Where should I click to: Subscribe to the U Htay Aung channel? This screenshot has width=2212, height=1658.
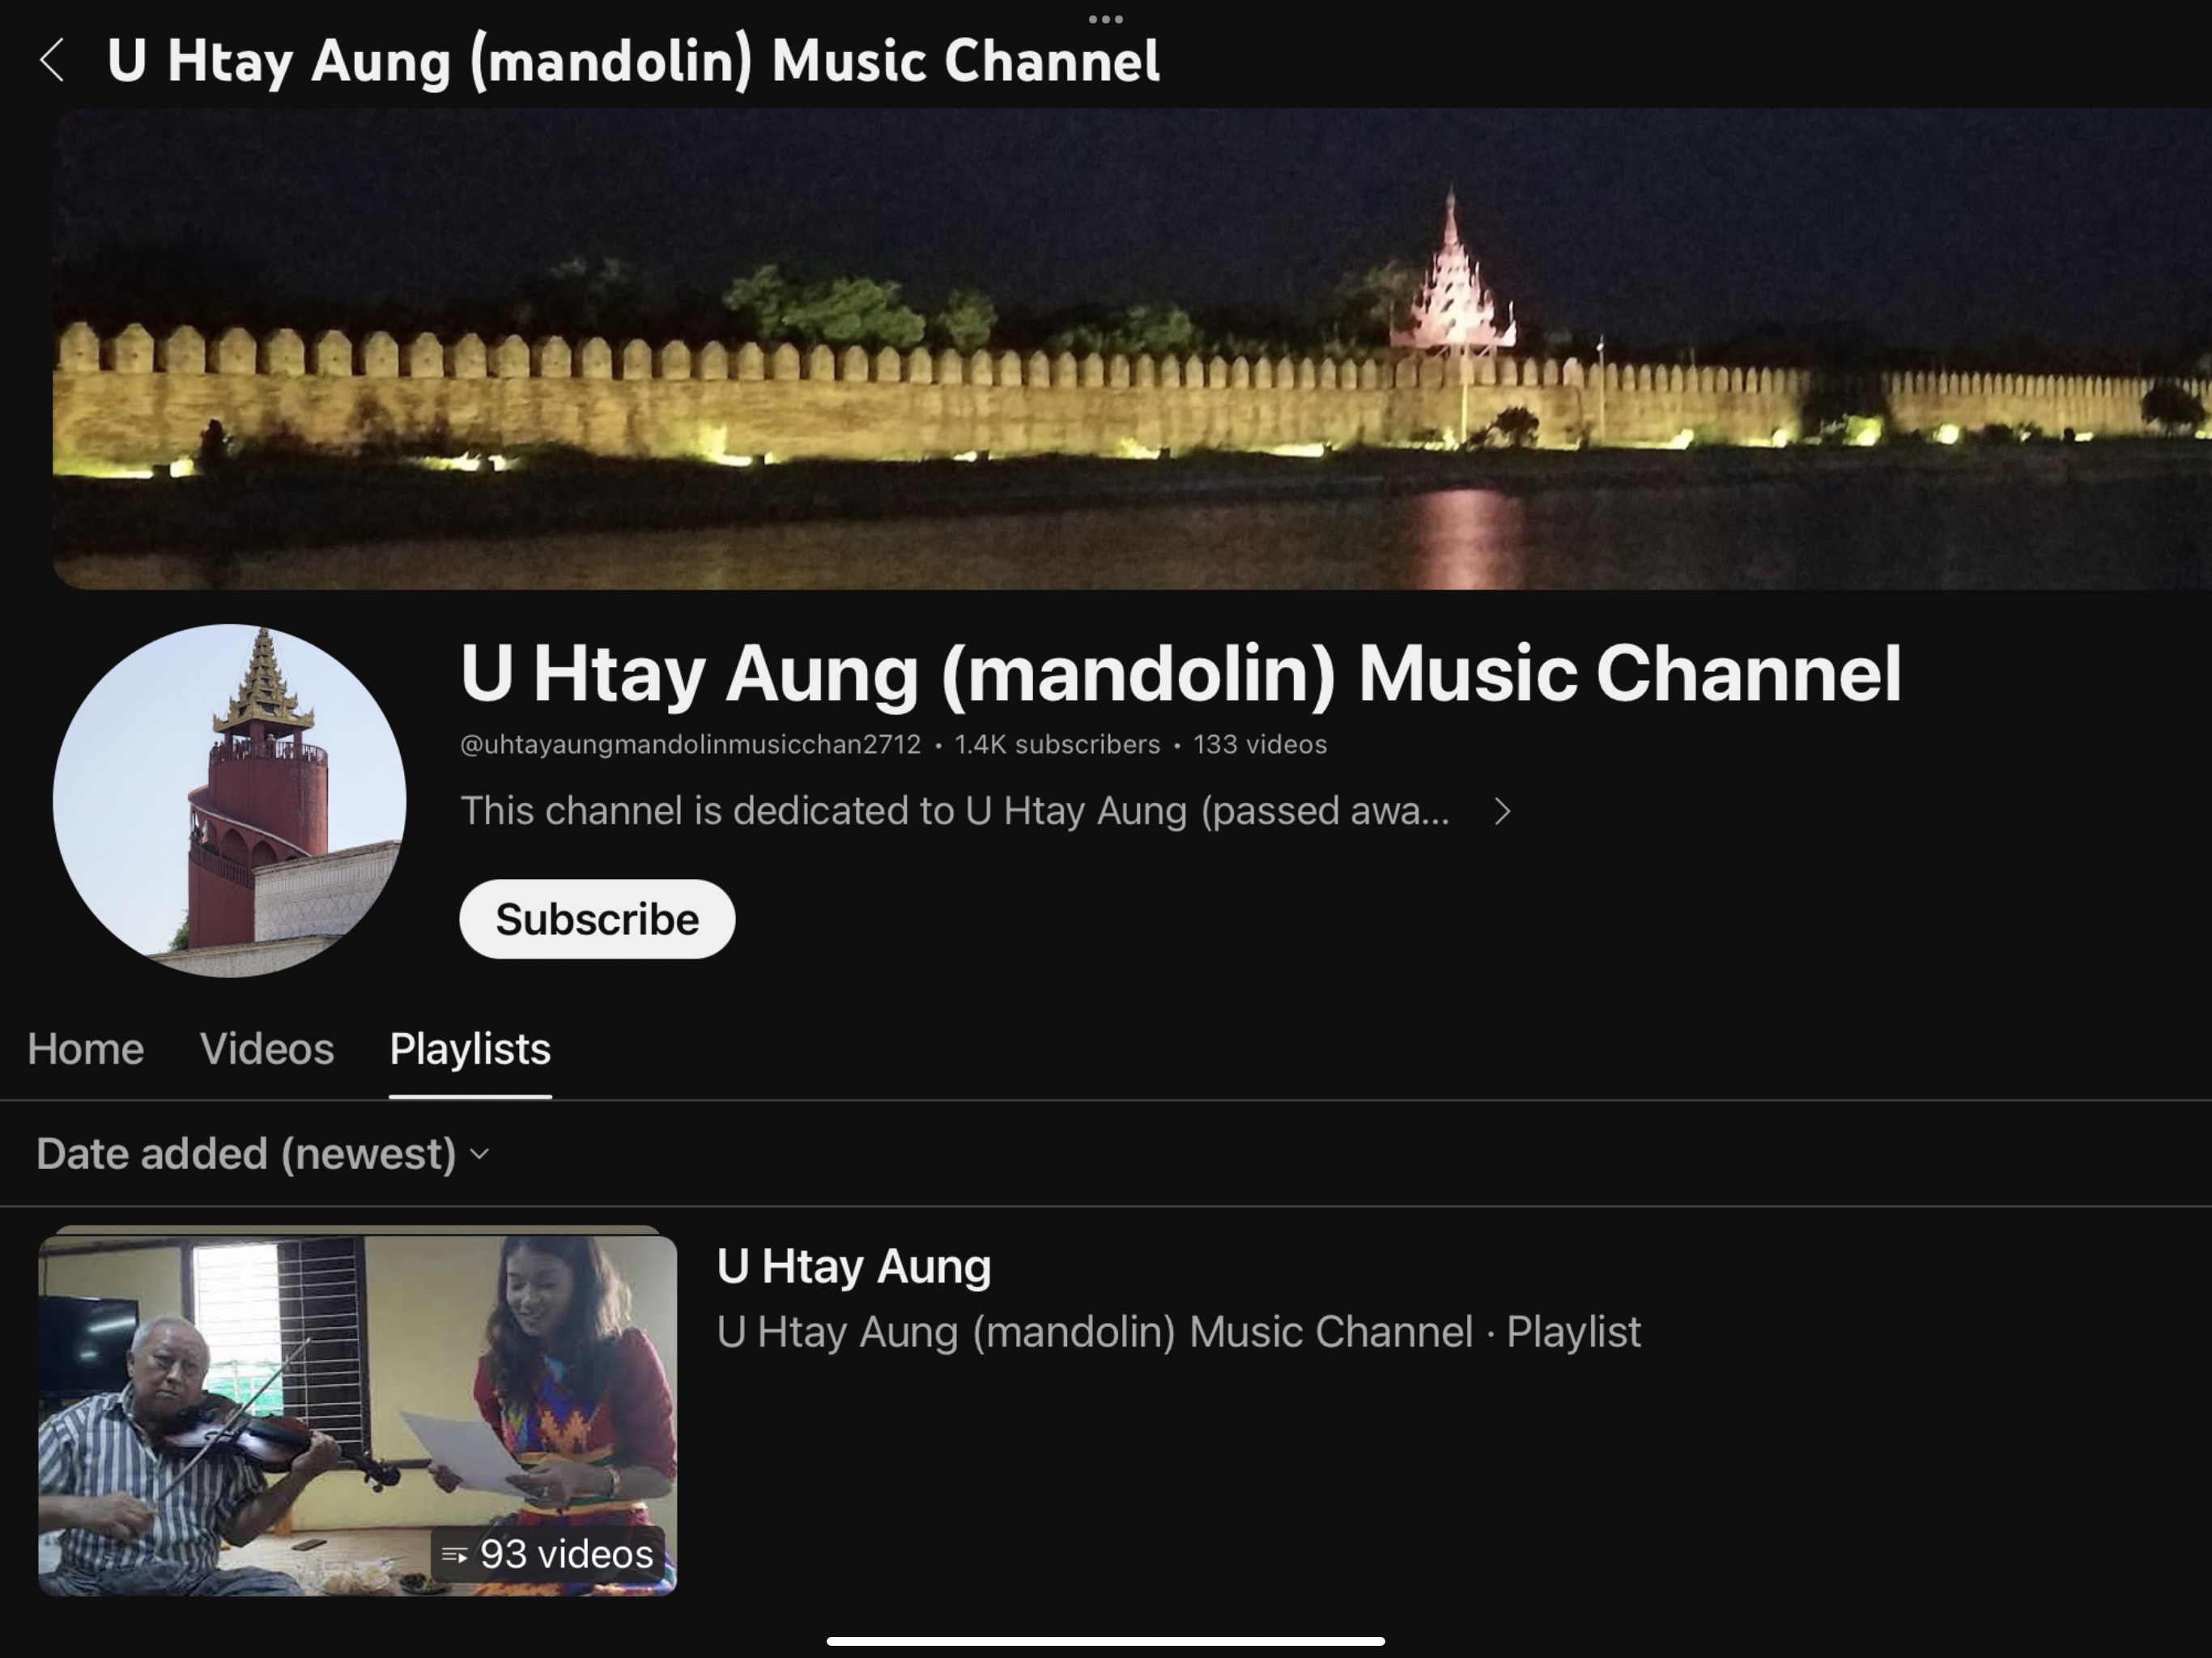[597, 919]
